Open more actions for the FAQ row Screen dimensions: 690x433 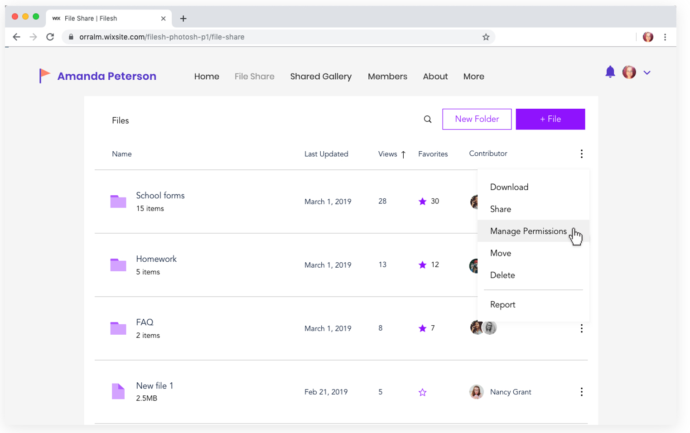(x=581, y=328)
